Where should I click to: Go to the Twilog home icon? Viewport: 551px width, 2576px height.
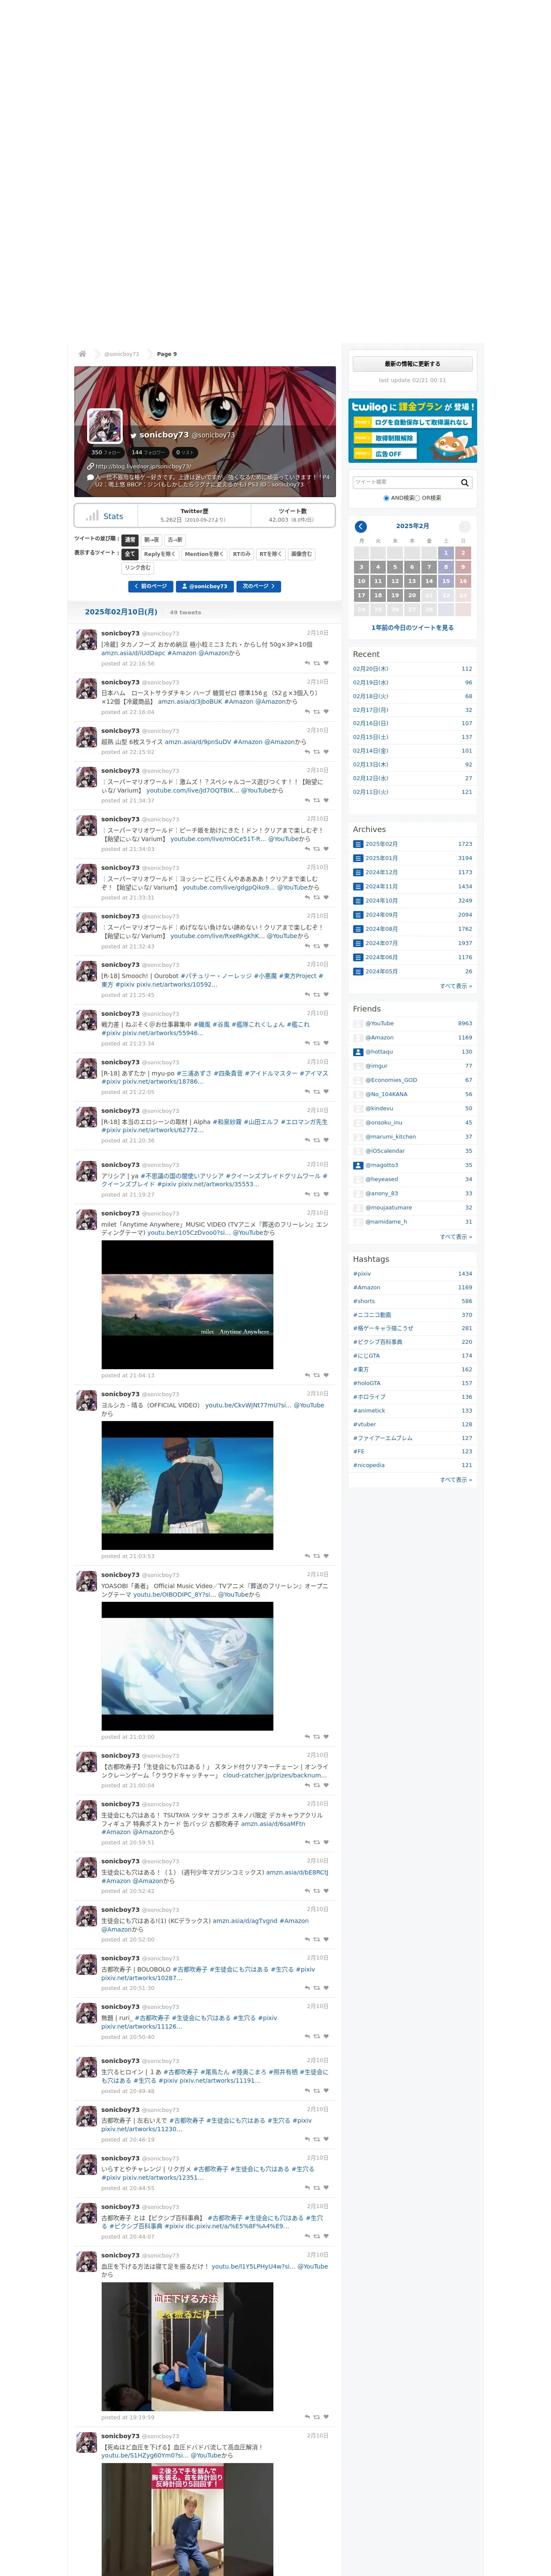click(82, 354)
